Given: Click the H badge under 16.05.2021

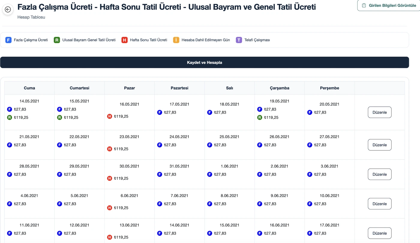Looking at the screenshot, I should [109, 116].
